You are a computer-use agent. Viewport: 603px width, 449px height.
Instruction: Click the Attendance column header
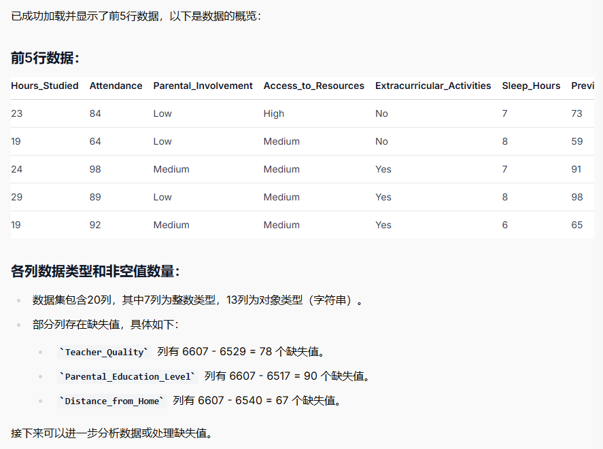point(116,86)
